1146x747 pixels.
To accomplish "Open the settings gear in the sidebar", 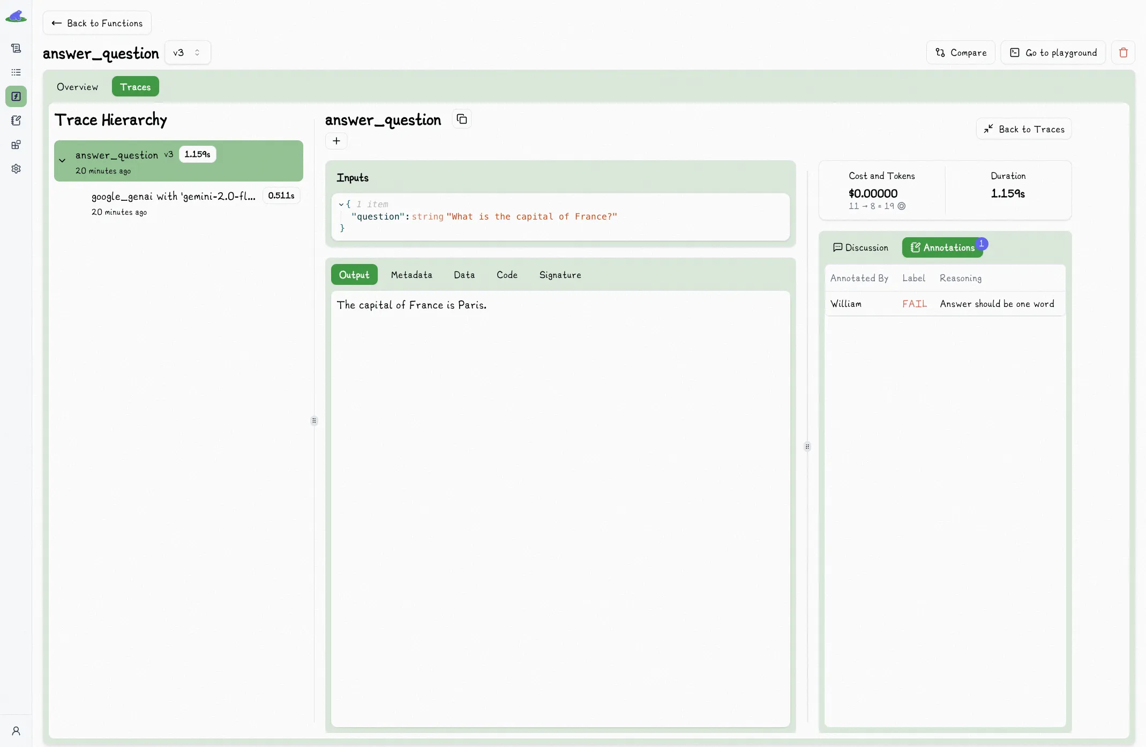I will [16, 169].
